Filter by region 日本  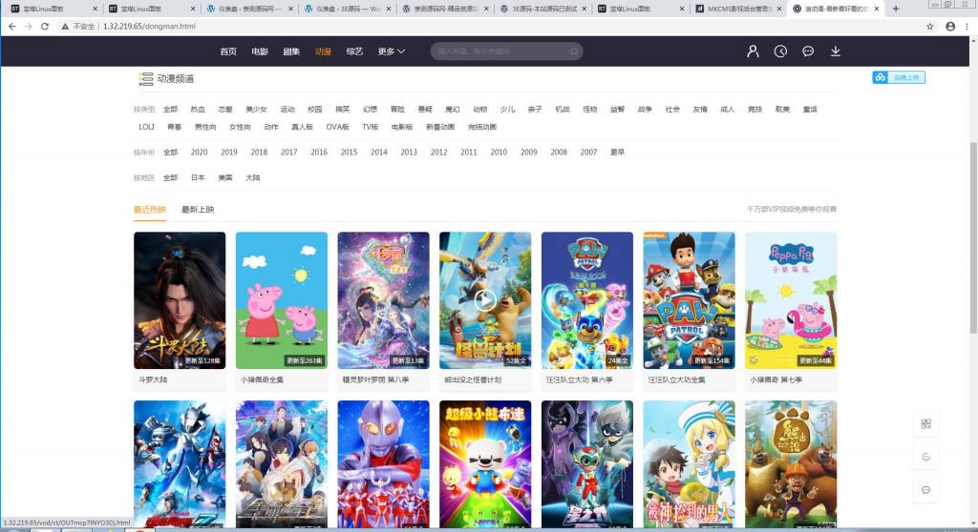[198, 178]
